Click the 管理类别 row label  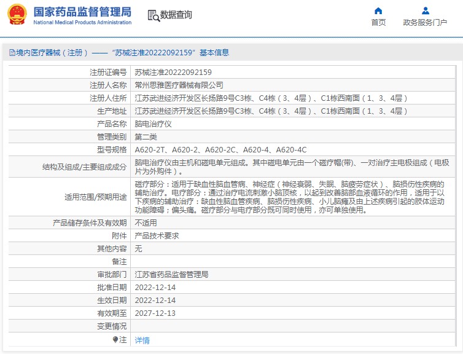(112, 137)
